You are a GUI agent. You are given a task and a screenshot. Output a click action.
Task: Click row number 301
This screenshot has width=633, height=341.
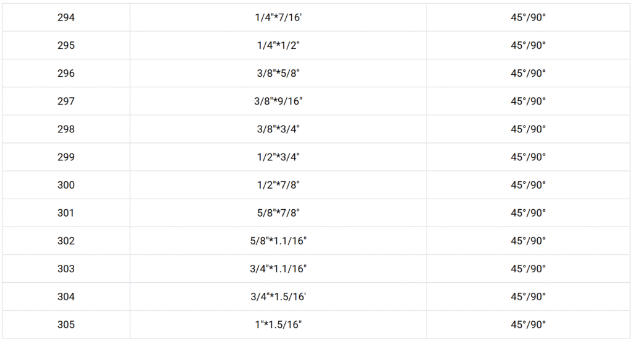coord(66,213)
